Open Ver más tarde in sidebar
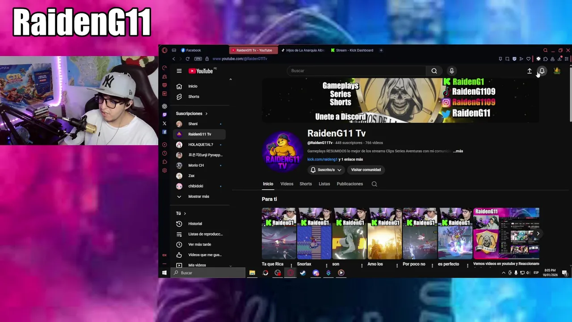 (199, 245)
